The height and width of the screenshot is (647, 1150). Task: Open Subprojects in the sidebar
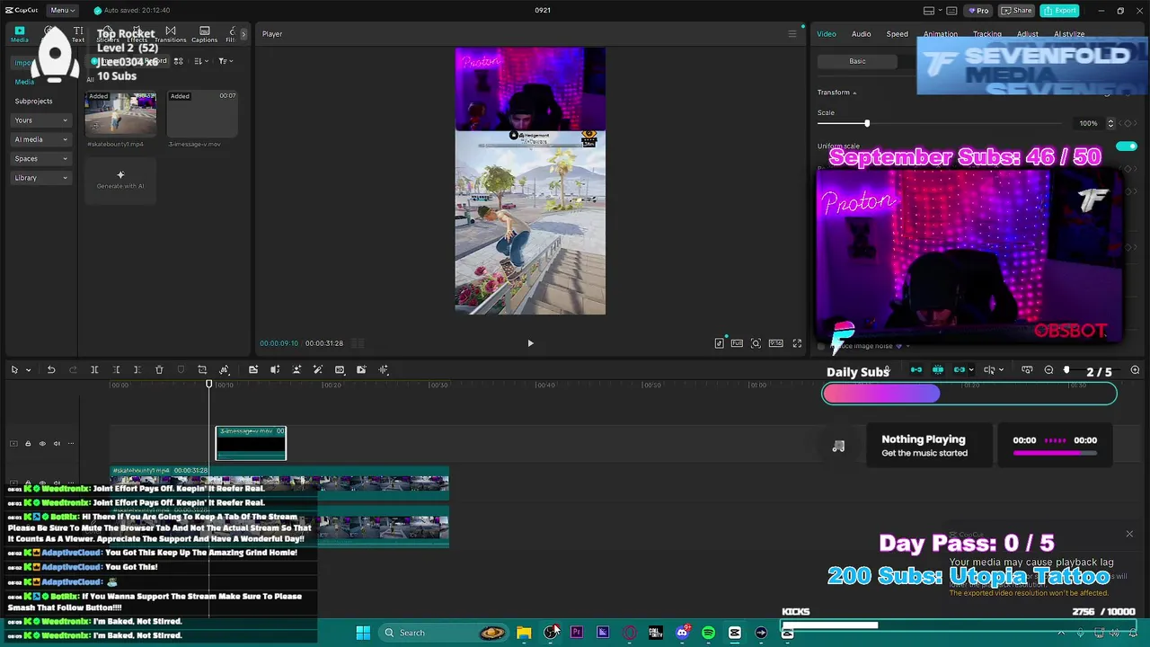pyautogui.click(x=33, y=102)
